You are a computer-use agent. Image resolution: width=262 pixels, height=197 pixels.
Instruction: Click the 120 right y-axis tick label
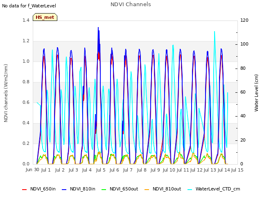tap(244, 20)
